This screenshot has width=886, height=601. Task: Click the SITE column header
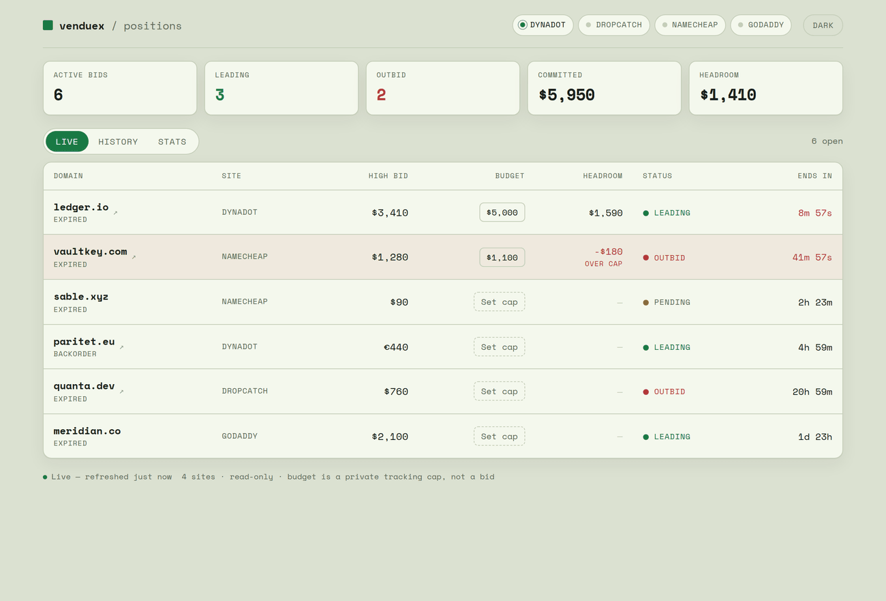231,176
